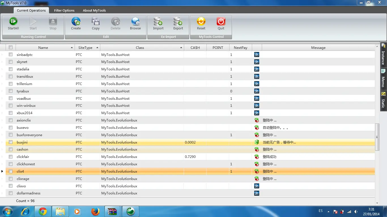Open the About MyTools tab

click(94, 10)
